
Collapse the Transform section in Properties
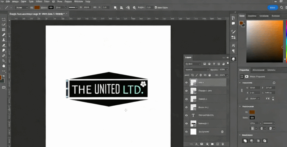(x=240, y=83)
